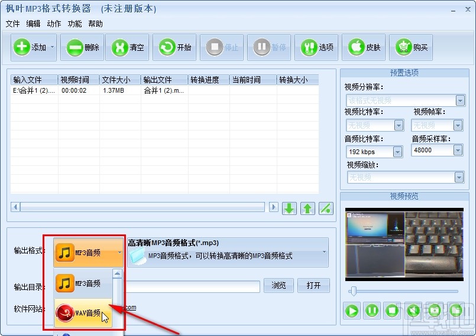Open the 音频比特率 192 kbps dropdown
This screenshot has width=476, height=336.
coord(397,152)
